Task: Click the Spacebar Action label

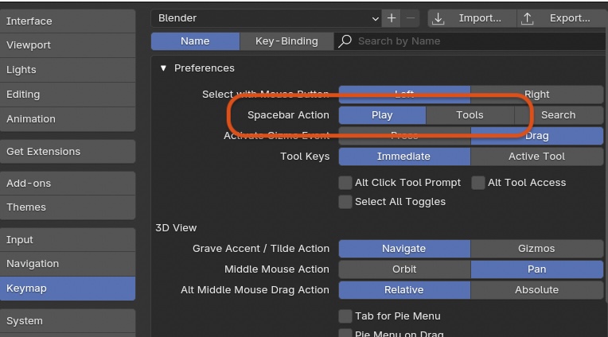Action: click(288, 115)
